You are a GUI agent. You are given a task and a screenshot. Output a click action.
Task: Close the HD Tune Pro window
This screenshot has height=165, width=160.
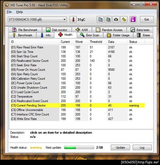151,4
